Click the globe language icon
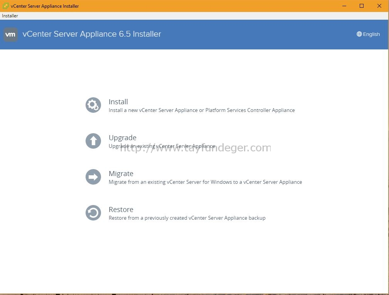Viewport: 389px width, 295px height. (x=359, y=34)
